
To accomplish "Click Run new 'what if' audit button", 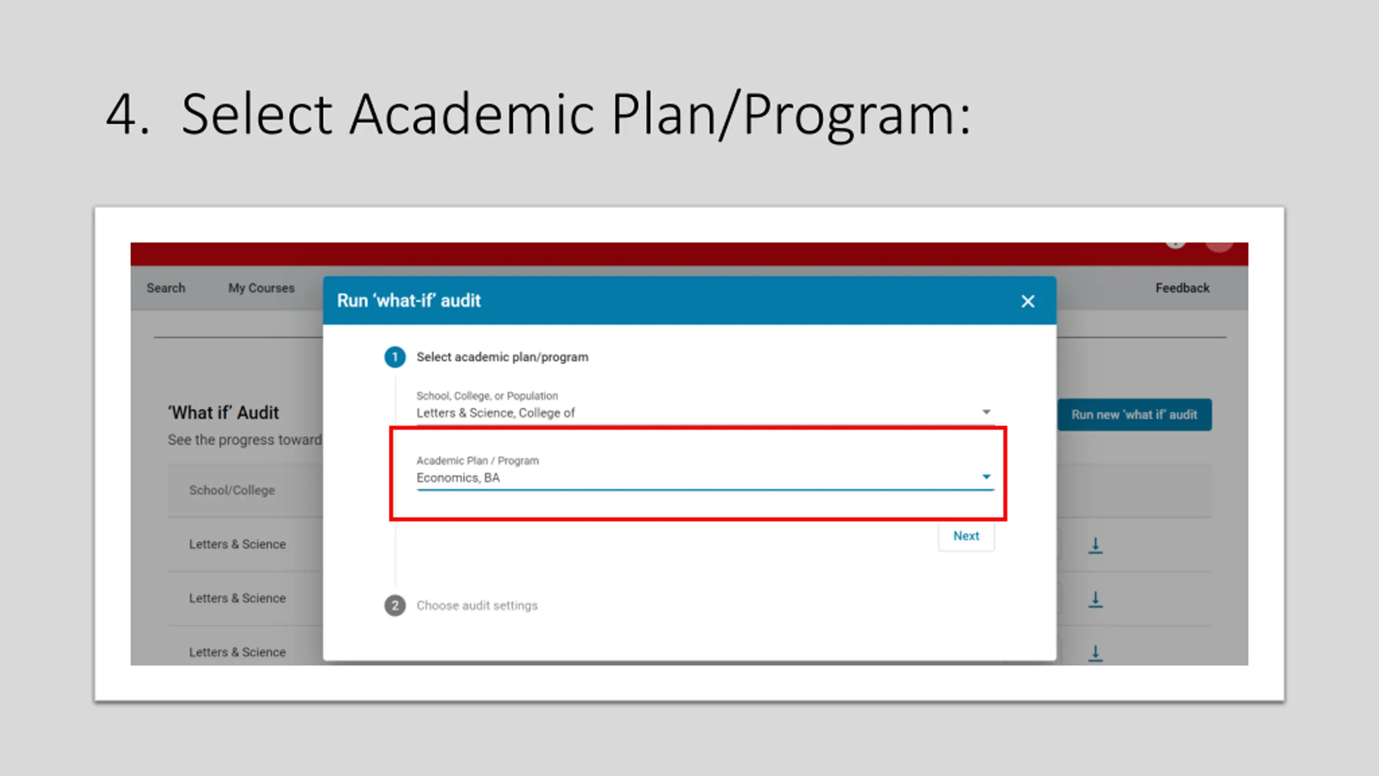I will tap(1134, 414).
